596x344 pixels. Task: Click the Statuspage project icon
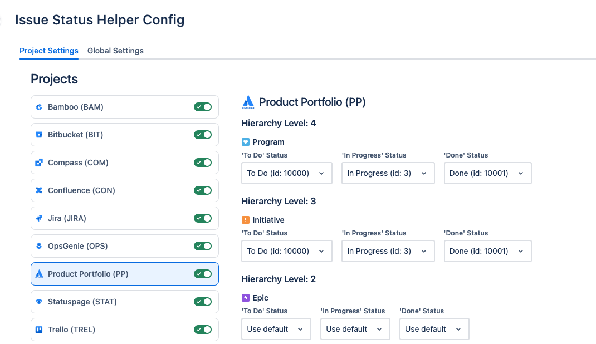pyautogui.click(x=39, y=302)
